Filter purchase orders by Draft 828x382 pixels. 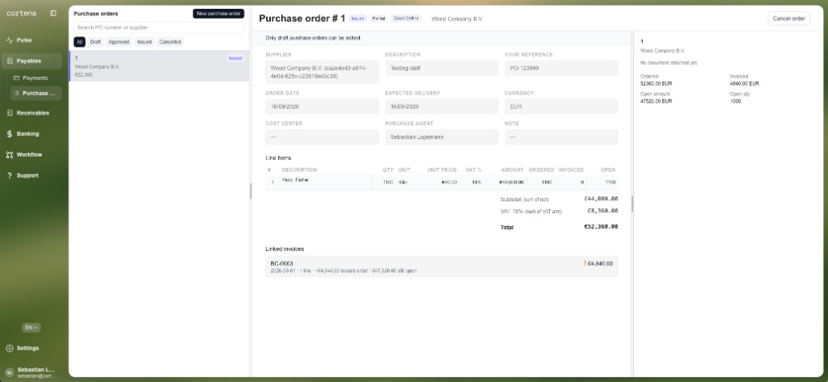95,42
